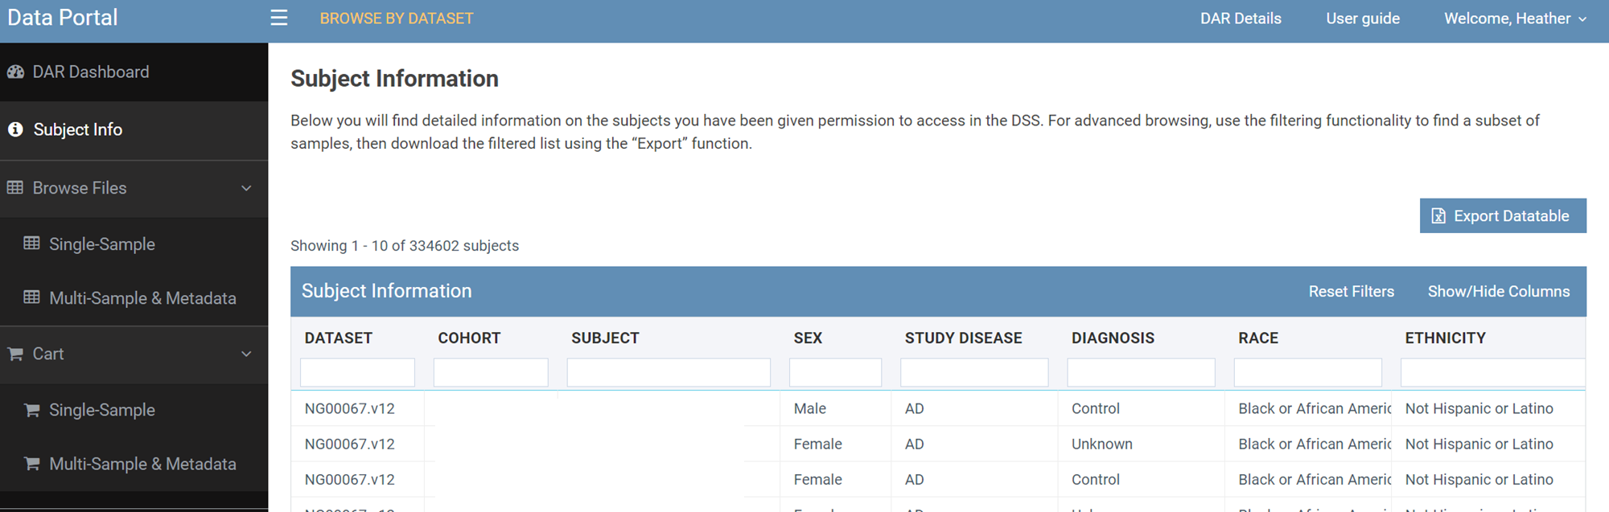Click the Cart Multi-Sample & Metadata cart icon
This screenshot has width=1609, height=512.
click(x=32, y=464)
